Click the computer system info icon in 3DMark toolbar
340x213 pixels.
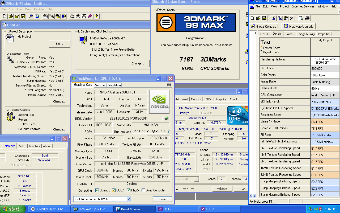pyautogui.click(x=31, y=16)
